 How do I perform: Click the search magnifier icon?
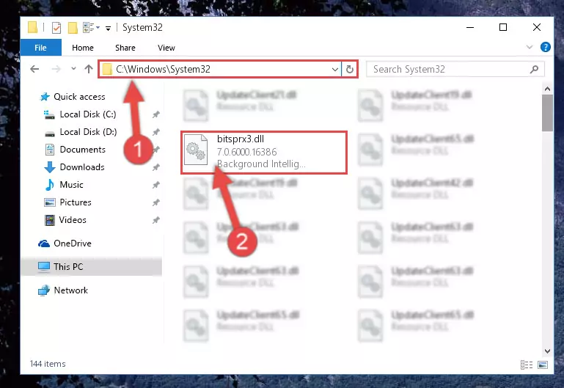(534, 69)
